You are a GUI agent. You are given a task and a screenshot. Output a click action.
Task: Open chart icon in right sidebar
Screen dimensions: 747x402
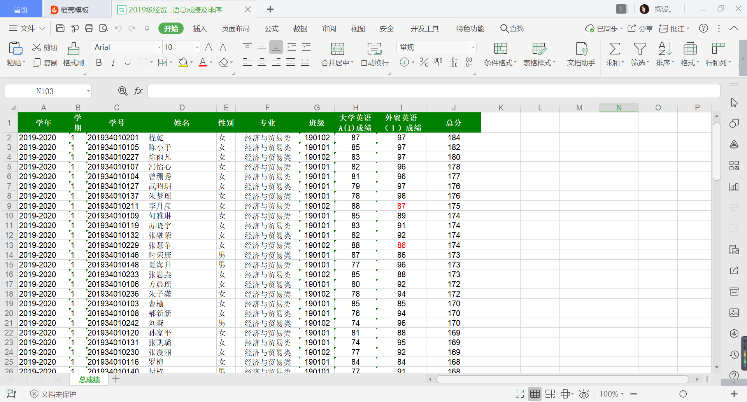[x=734, y=187]
